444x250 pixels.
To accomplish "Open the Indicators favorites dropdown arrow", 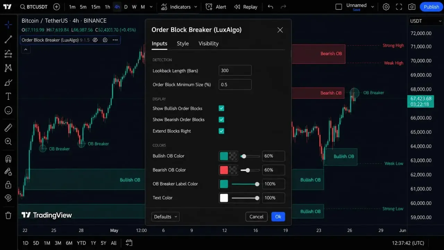I will coord(196,7).
